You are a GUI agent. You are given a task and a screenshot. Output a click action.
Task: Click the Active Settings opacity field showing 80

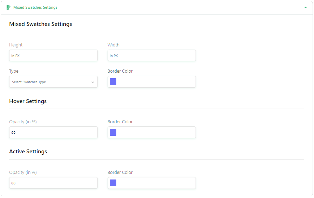click(53, 183)
